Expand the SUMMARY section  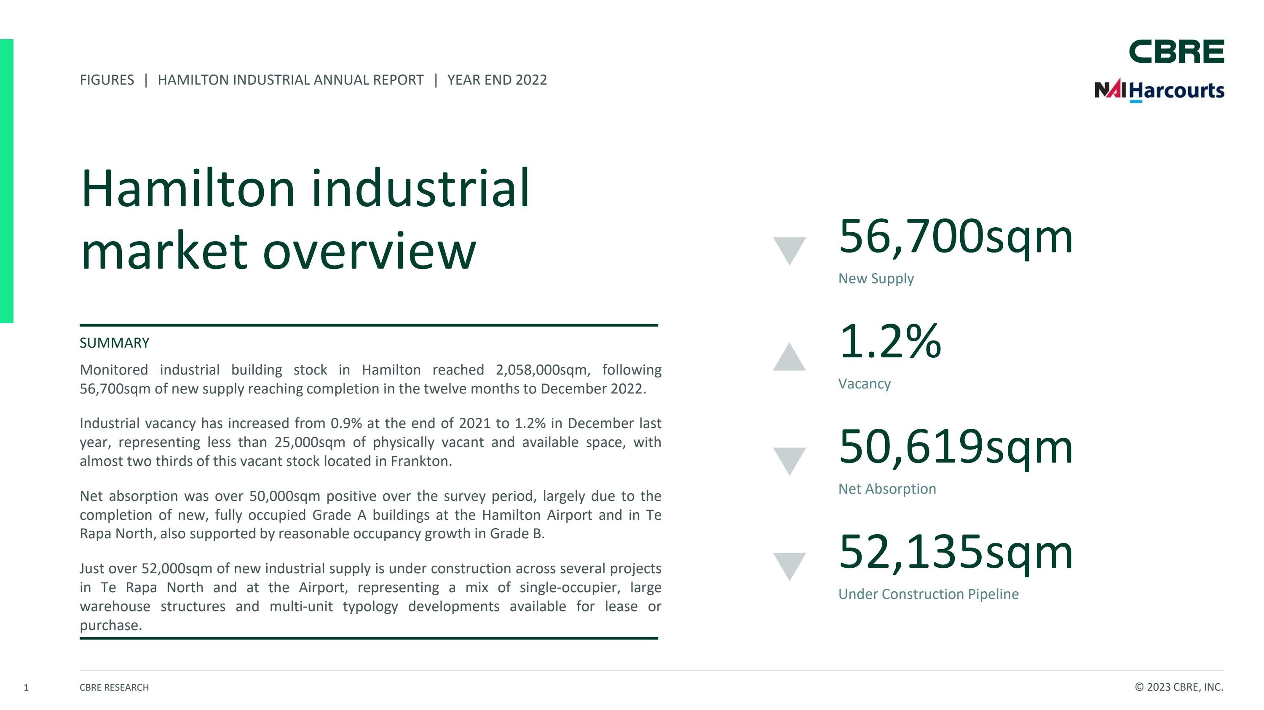114,343
